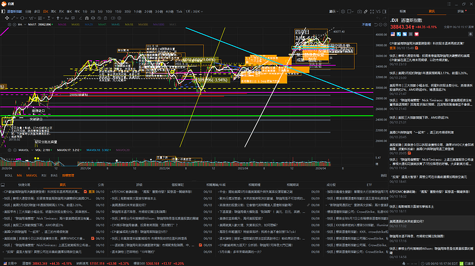Switch to 日K daily candlestick period

point(46,12)
